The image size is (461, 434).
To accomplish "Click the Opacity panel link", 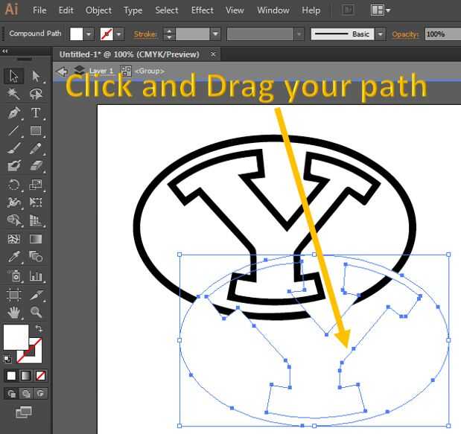I will [405, 34].
